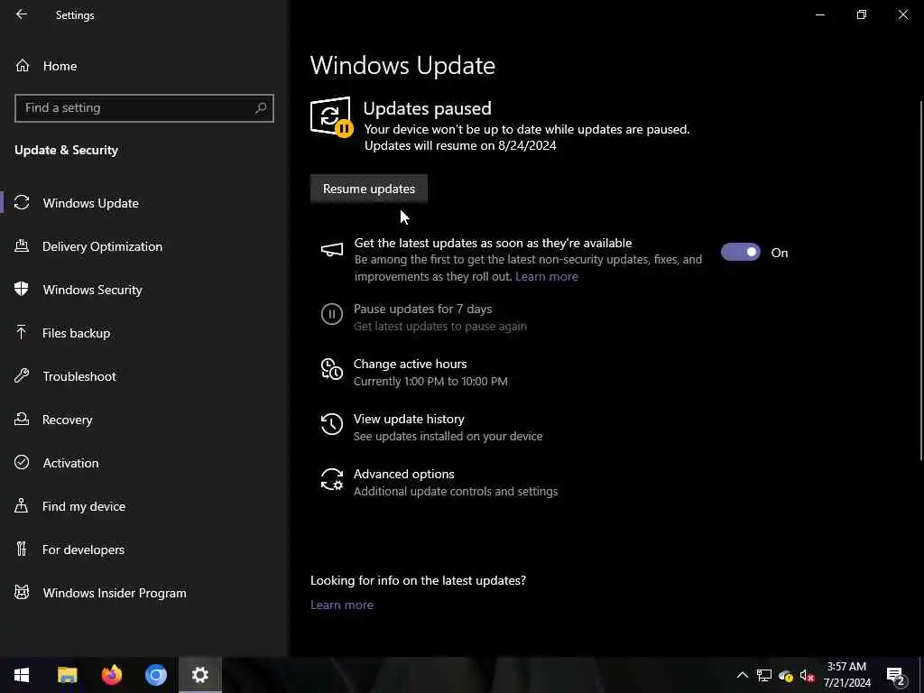
Task: Click the Settings gear taskbar icon
Action: tap(200, 675)
